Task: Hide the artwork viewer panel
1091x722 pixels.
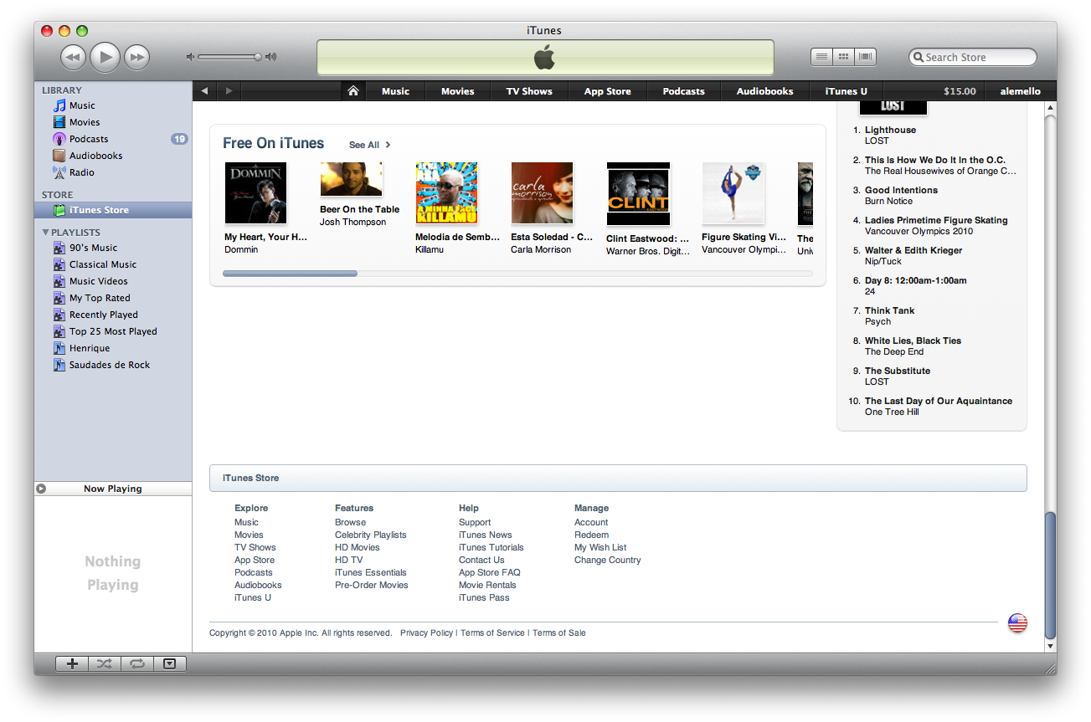Action: tap(170, 663)
